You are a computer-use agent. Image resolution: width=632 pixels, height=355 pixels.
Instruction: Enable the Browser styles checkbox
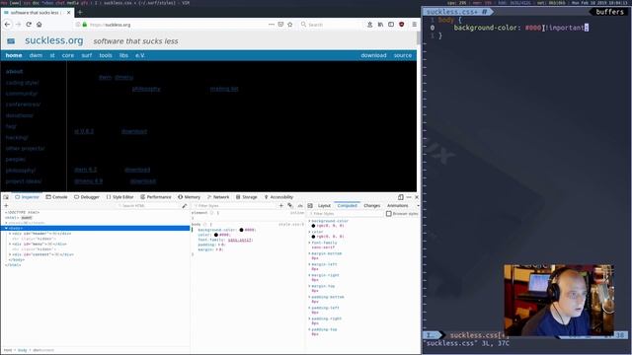[x=389, y=214]
